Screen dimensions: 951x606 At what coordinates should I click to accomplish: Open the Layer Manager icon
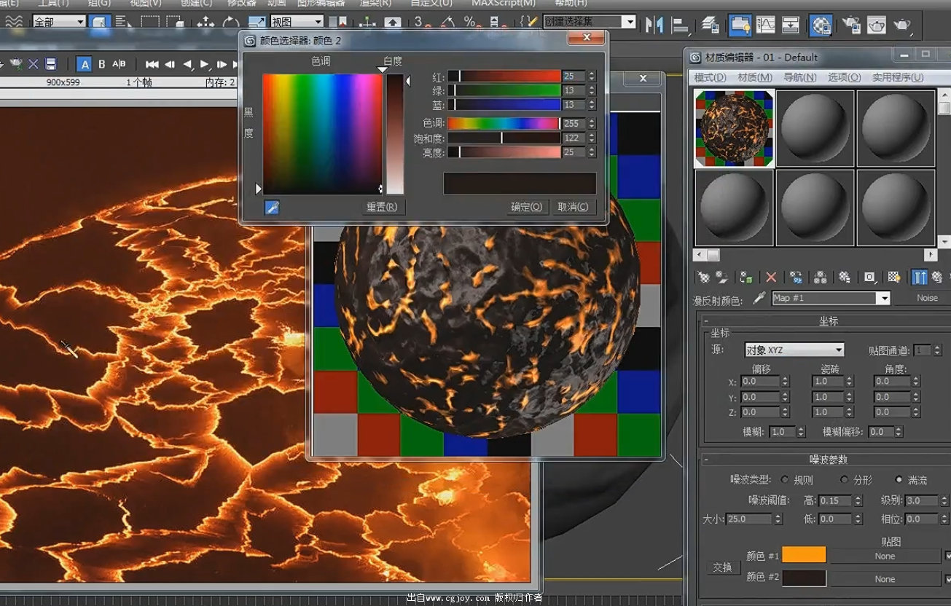tap(710, 25)
